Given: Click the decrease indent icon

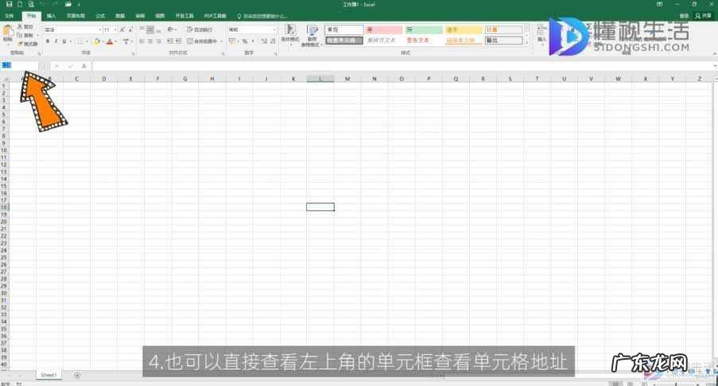Looking at the screenshot, I should pos(170,41).
